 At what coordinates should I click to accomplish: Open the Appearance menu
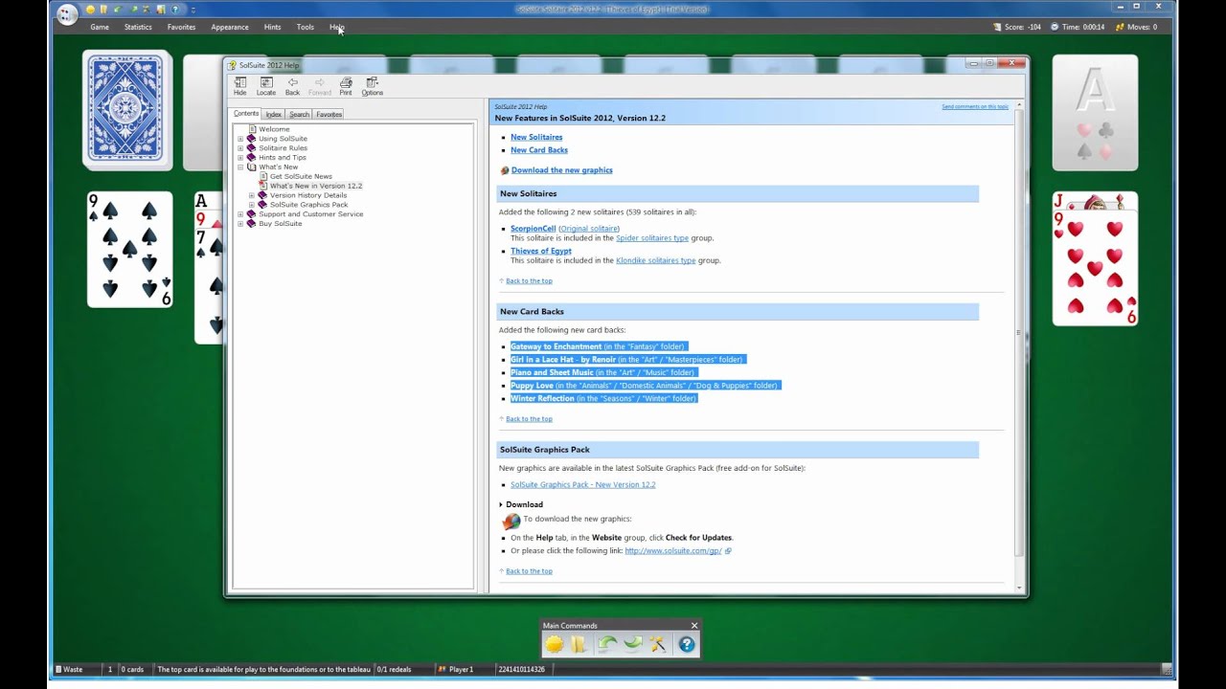point(230,27)
